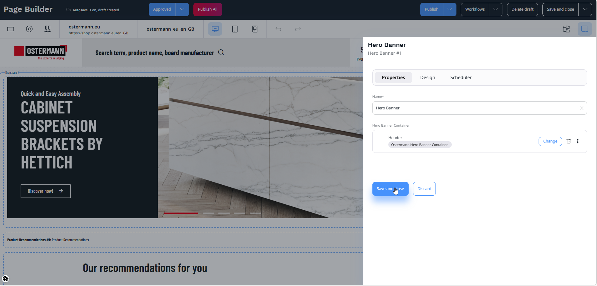The width and height of the screenshot is (597, 286).
Task: Toggle the sidebar panel icon in toolbar
Action: point(11,29)
